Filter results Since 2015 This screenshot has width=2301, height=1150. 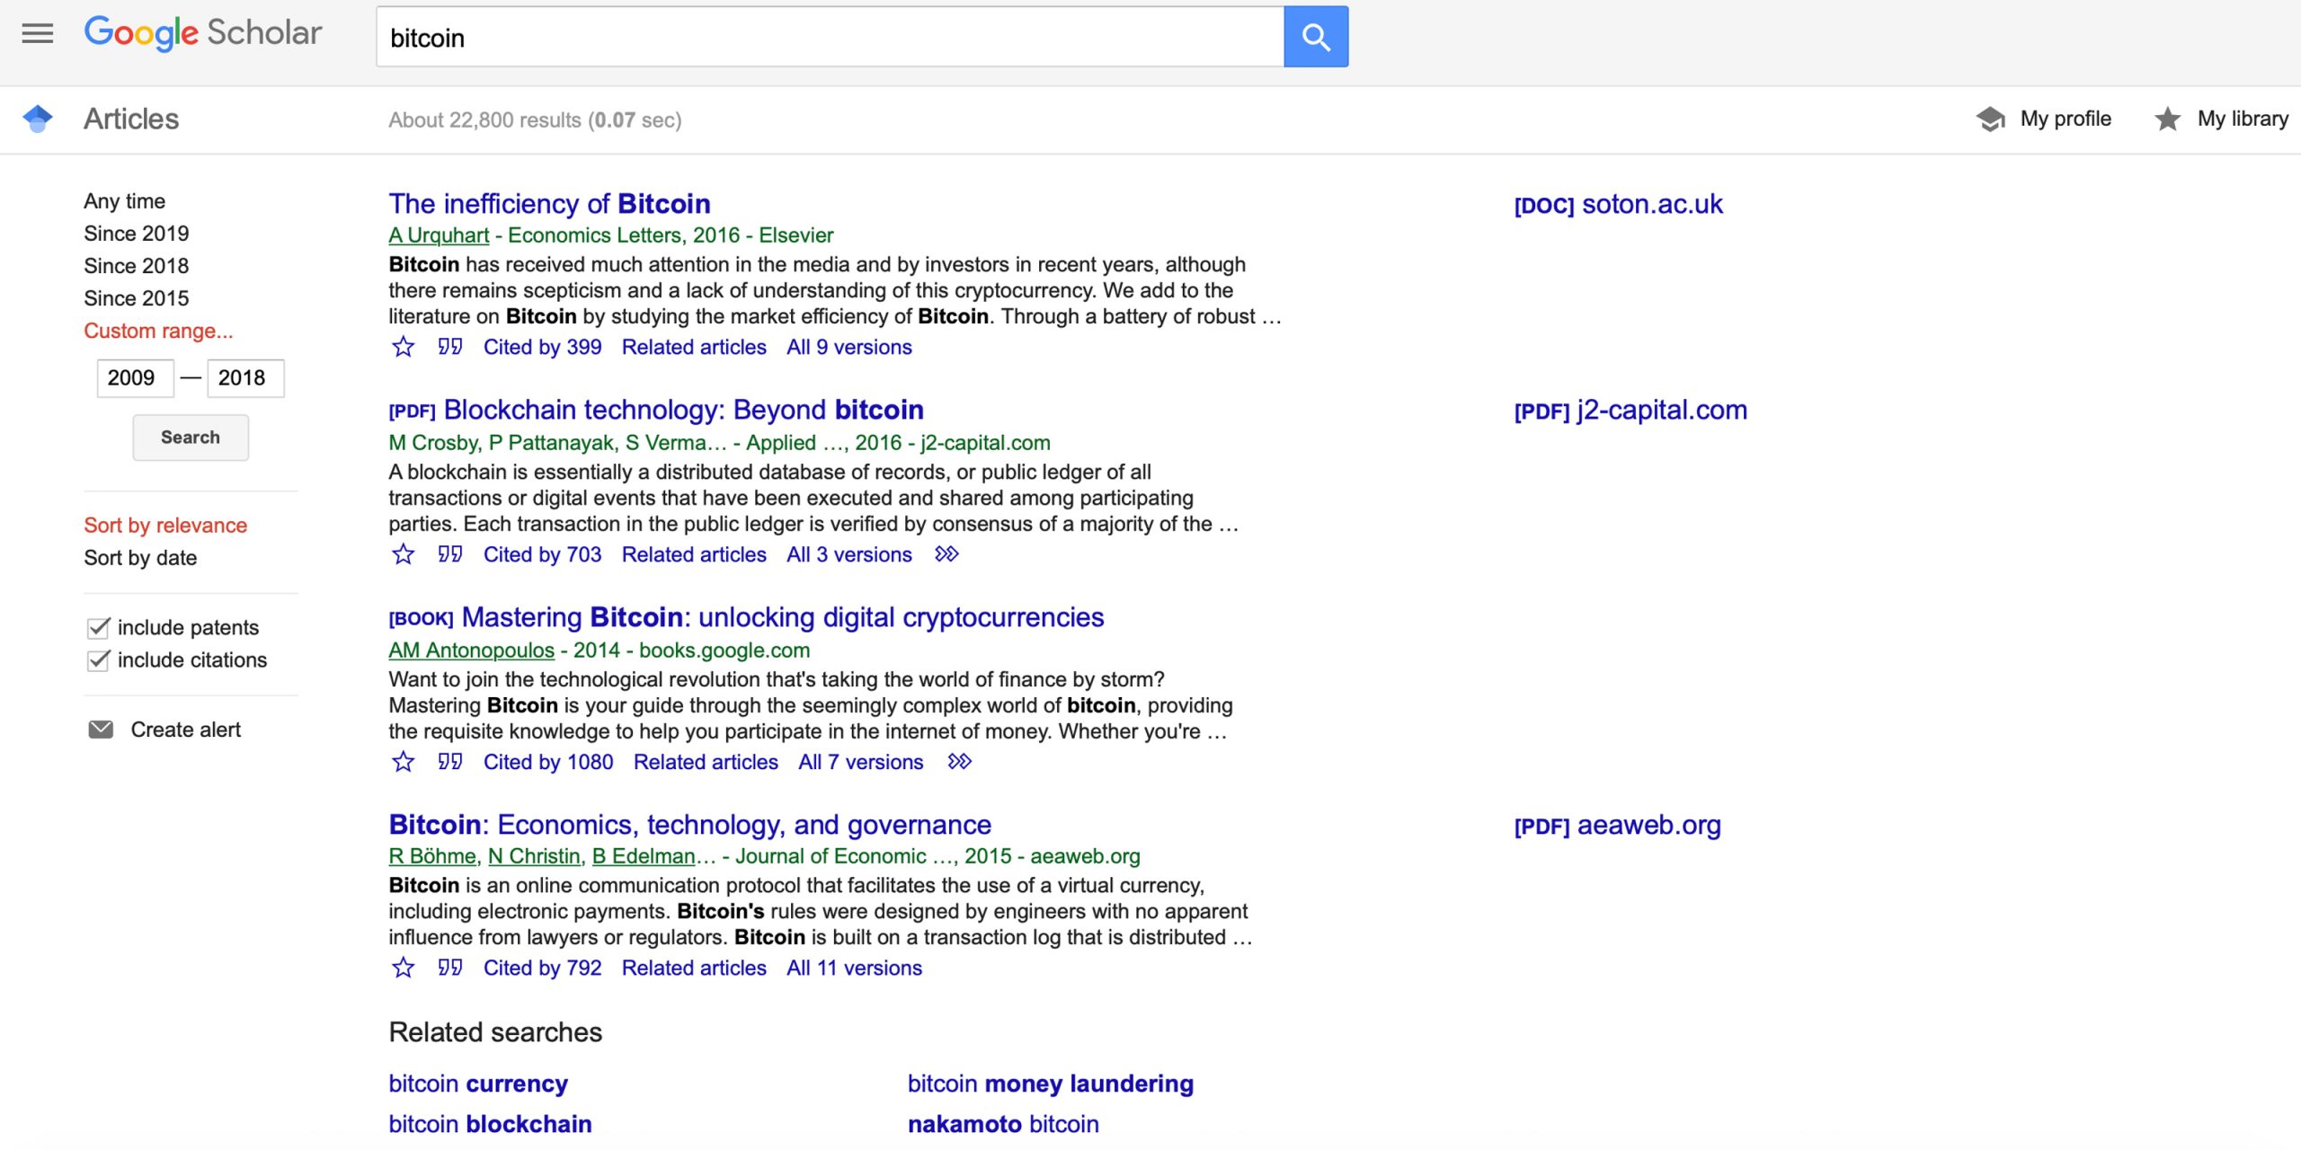137,298
